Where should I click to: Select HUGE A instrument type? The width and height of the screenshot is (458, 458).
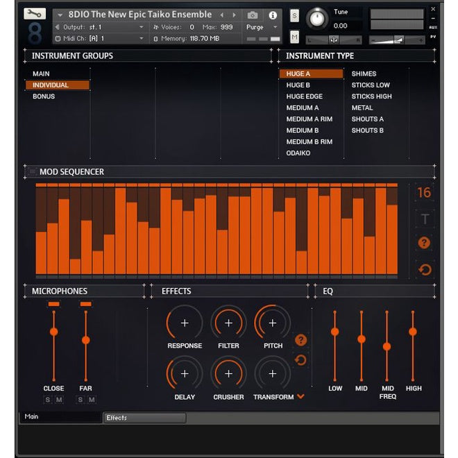point(311,74)
